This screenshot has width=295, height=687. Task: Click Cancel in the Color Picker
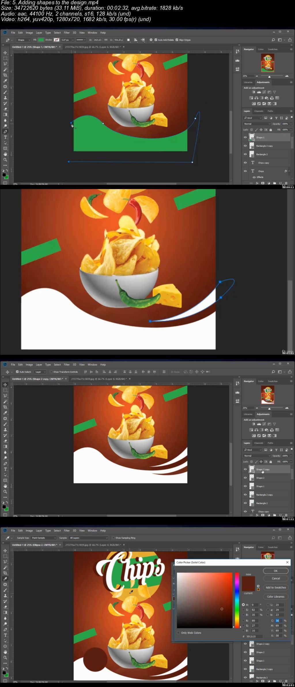point(276,578)
